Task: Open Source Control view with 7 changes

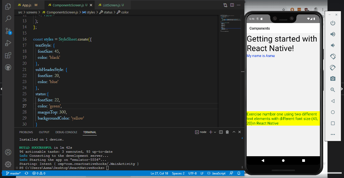Action: coord(8,31)
